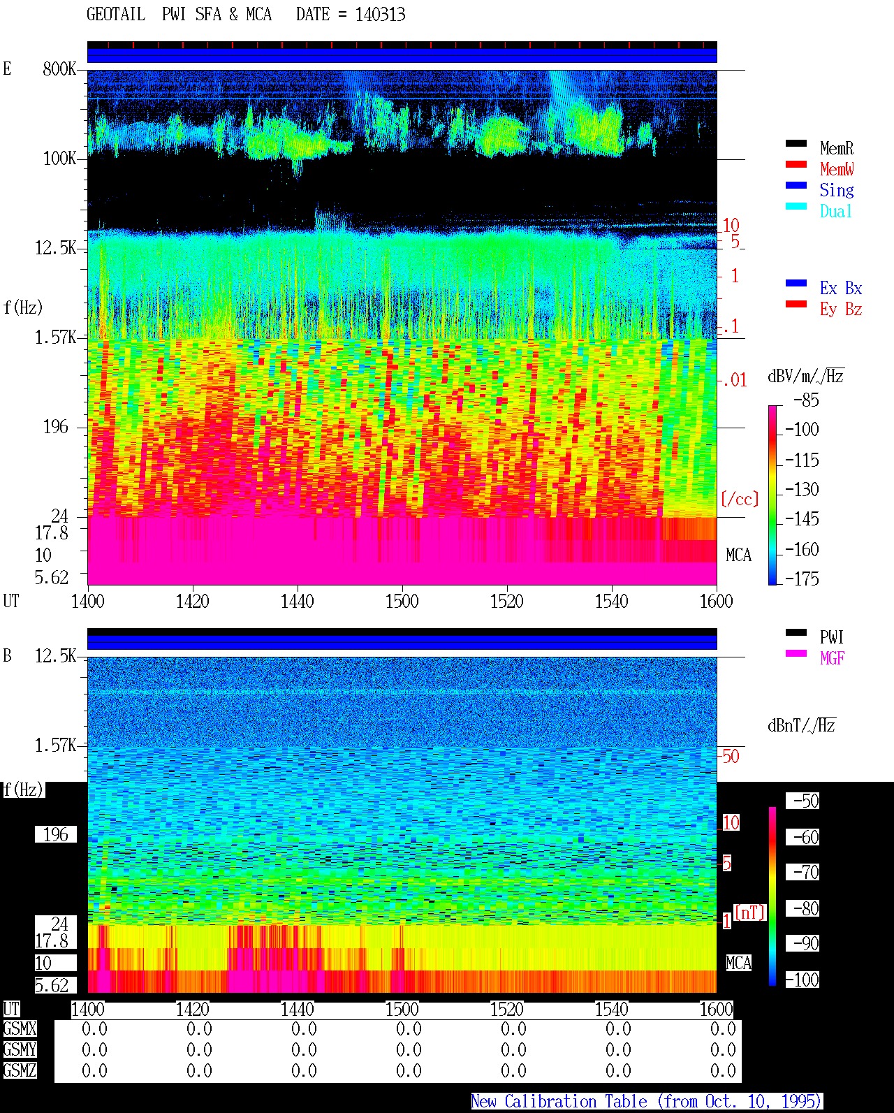
Task: Click the -160 value on color scale
Action: point(802,549)
